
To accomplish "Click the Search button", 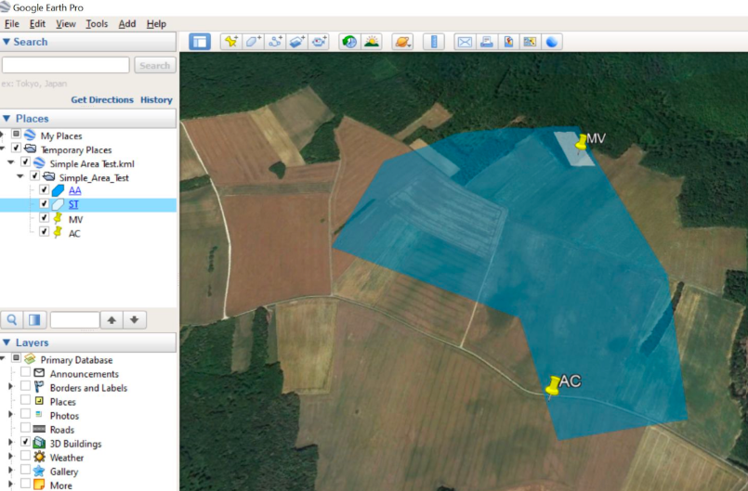I will [155, 65].
